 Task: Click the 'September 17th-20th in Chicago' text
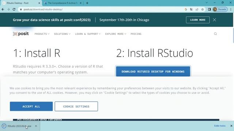(124, 20)
